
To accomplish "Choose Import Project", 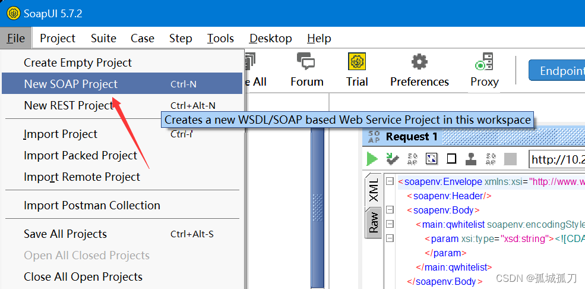I will click(x=122, y=134).
